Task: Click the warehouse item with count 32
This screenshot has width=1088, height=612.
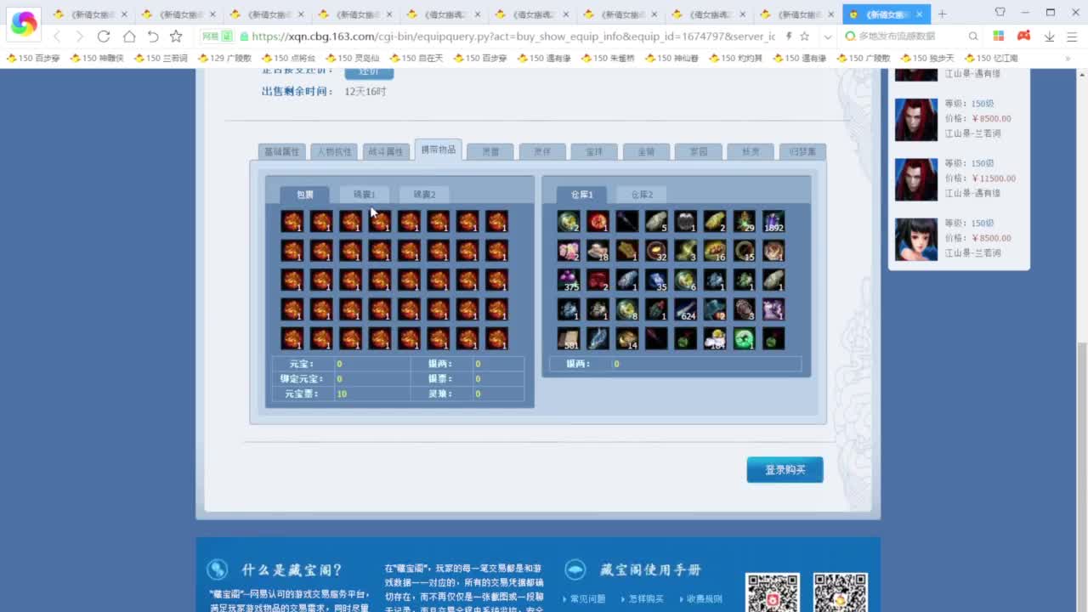Action: pyautogui.click(x=656, y=251)
